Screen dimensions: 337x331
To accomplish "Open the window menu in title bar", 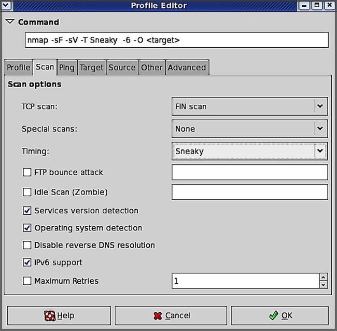I will pyautogui.click(x=6, y=5).
